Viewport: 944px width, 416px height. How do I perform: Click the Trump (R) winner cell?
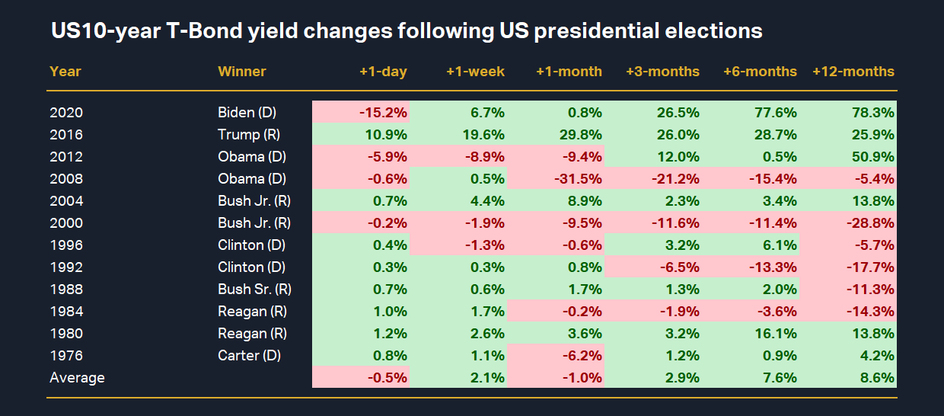click(x=247, y=135)
